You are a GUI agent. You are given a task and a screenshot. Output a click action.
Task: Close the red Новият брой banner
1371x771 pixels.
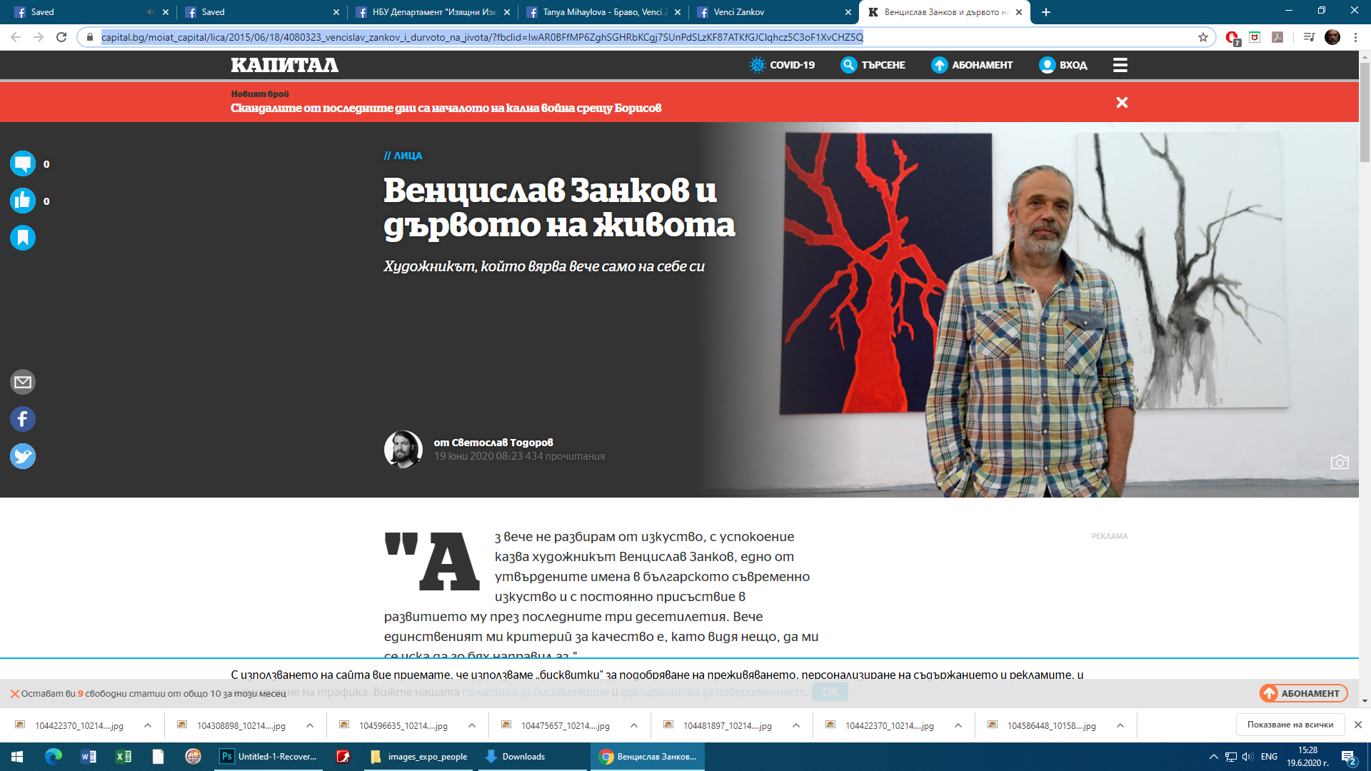click(x=1122, y=103)
